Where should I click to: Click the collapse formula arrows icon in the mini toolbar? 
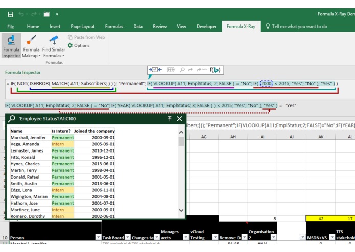[x=155, y=70]
